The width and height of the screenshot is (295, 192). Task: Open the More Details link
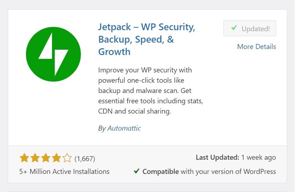[x=256, y=47]
